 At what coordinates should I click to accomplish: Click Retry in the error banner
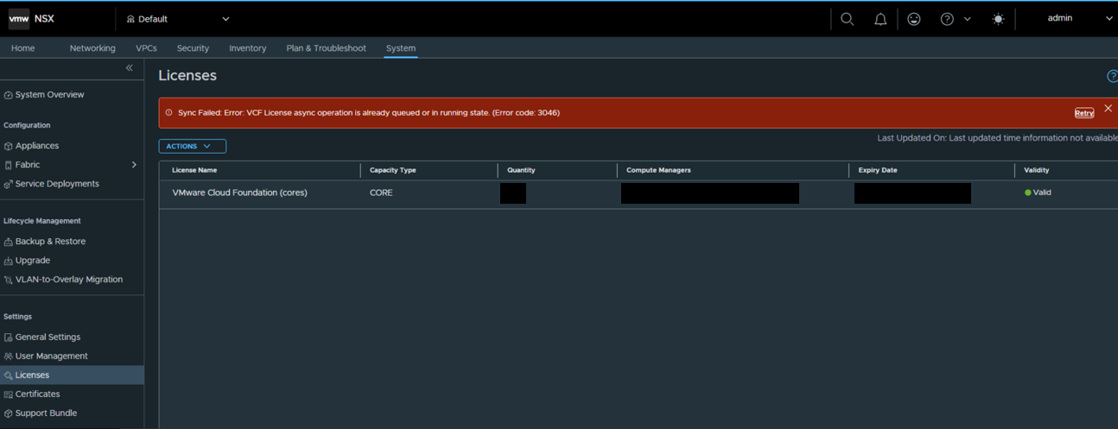click(x=1084, y=113)
